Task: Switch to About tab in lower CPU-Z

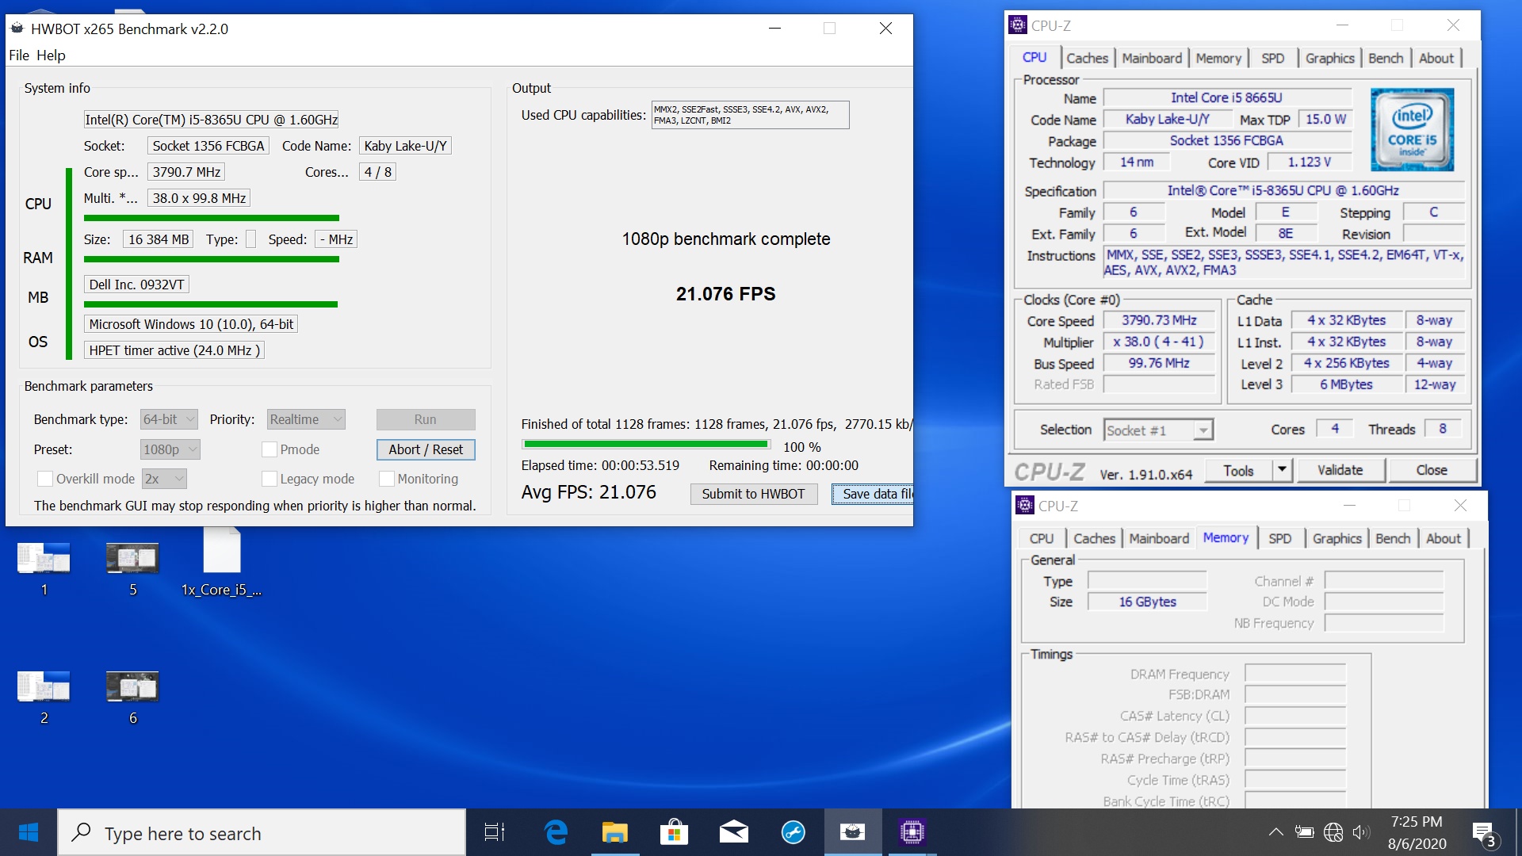Action: (1443, 538)
